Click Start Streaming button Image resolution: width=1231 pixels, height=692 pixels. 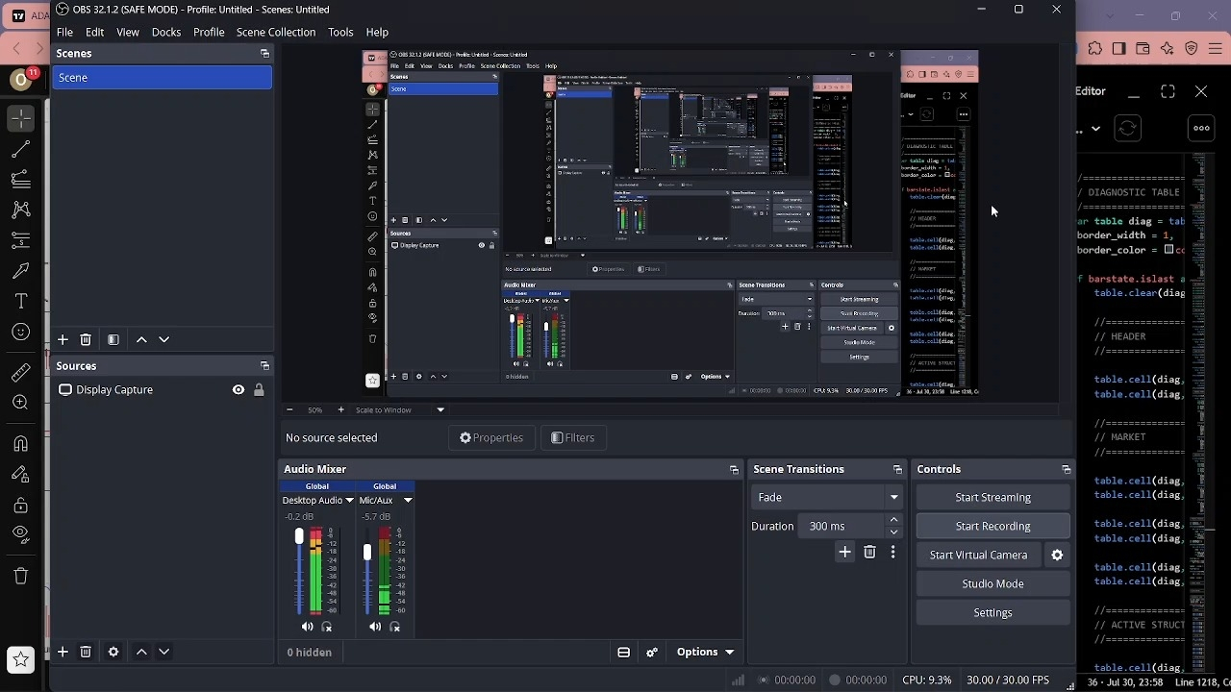[x=993, y=497]
